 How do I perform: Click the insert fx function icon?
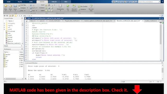[x=49, y=5]
